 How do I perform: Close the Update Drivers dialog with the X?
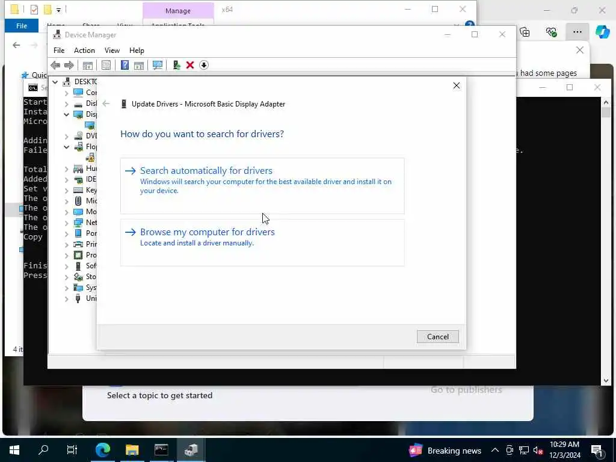(456, 85)
